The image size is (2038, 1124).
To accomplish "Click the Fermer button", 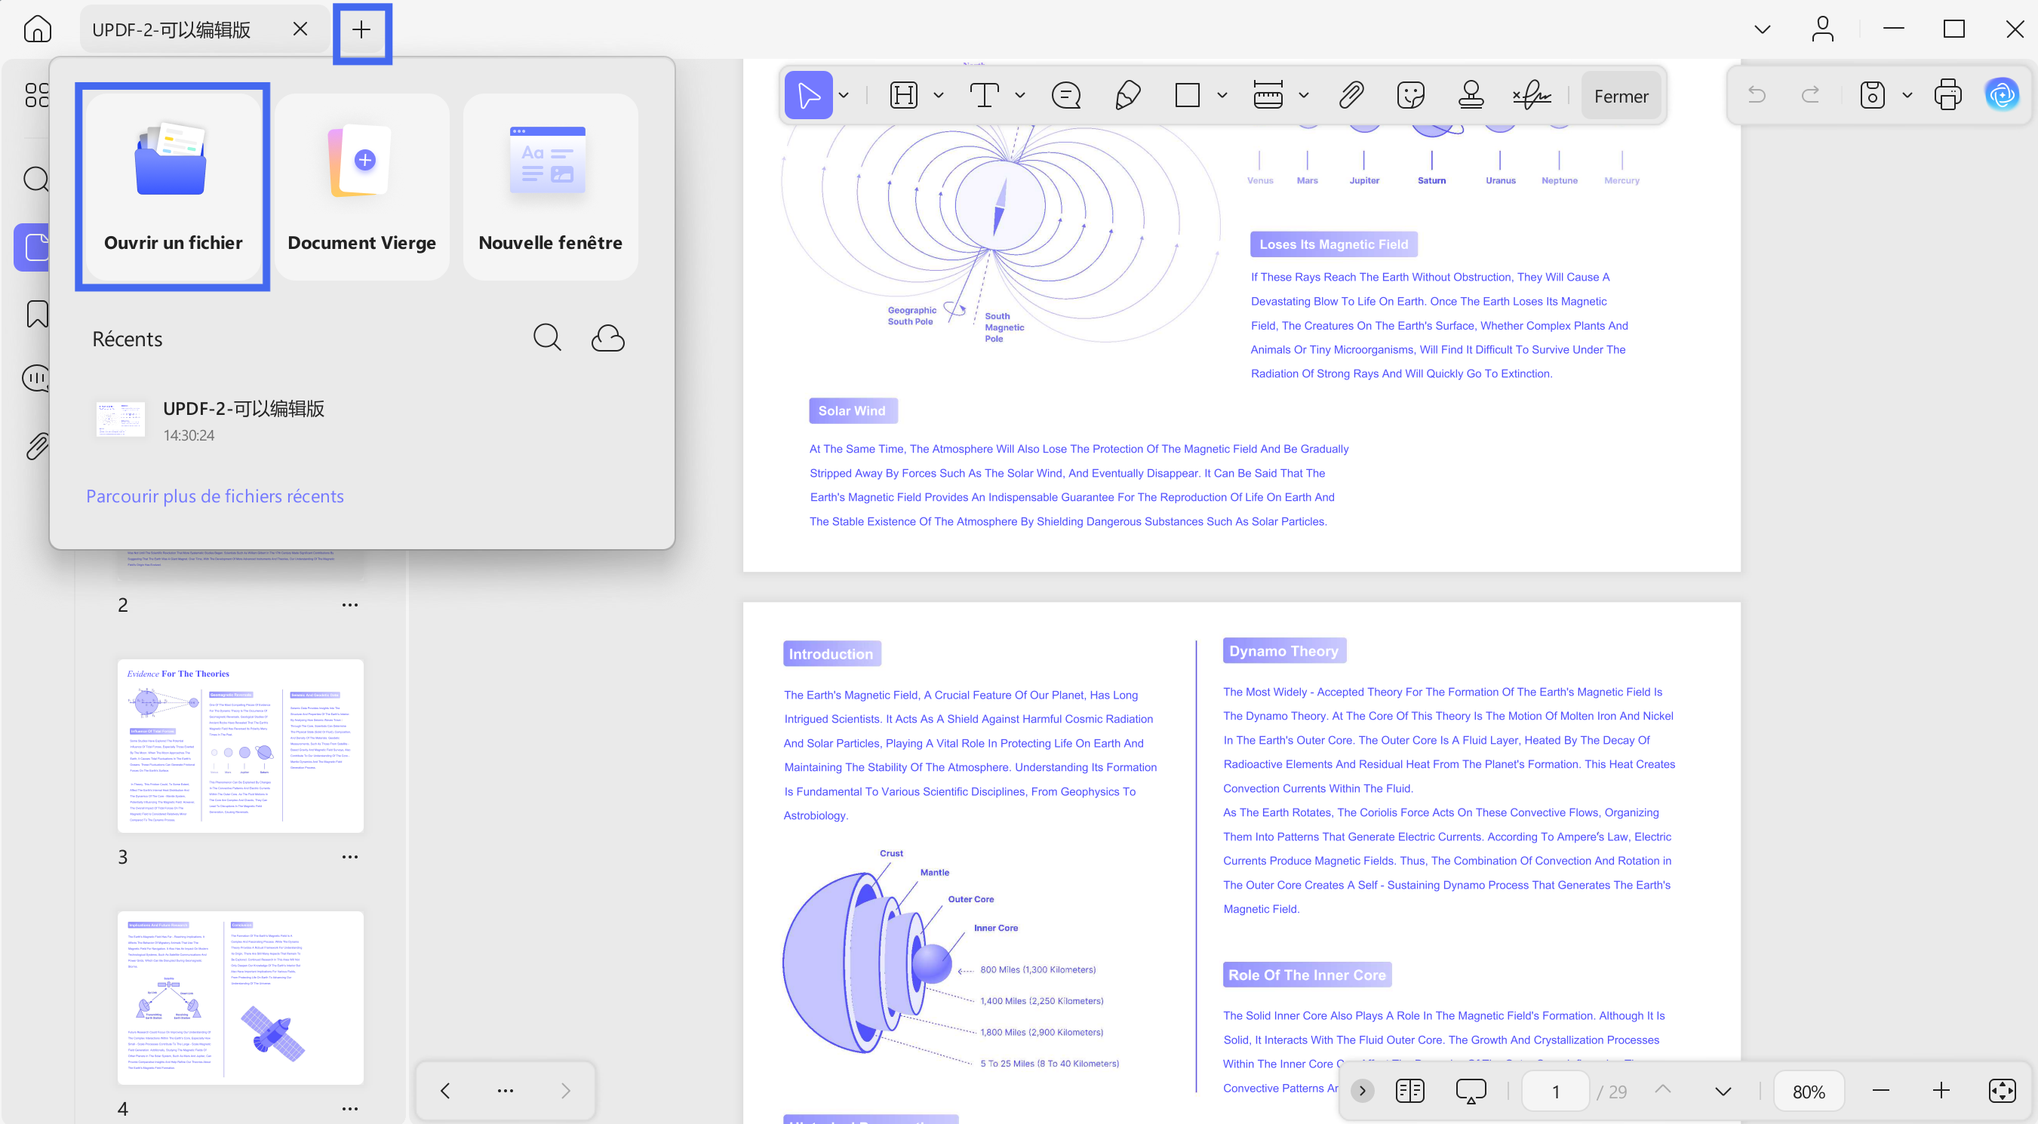I will click(1621, 96).
